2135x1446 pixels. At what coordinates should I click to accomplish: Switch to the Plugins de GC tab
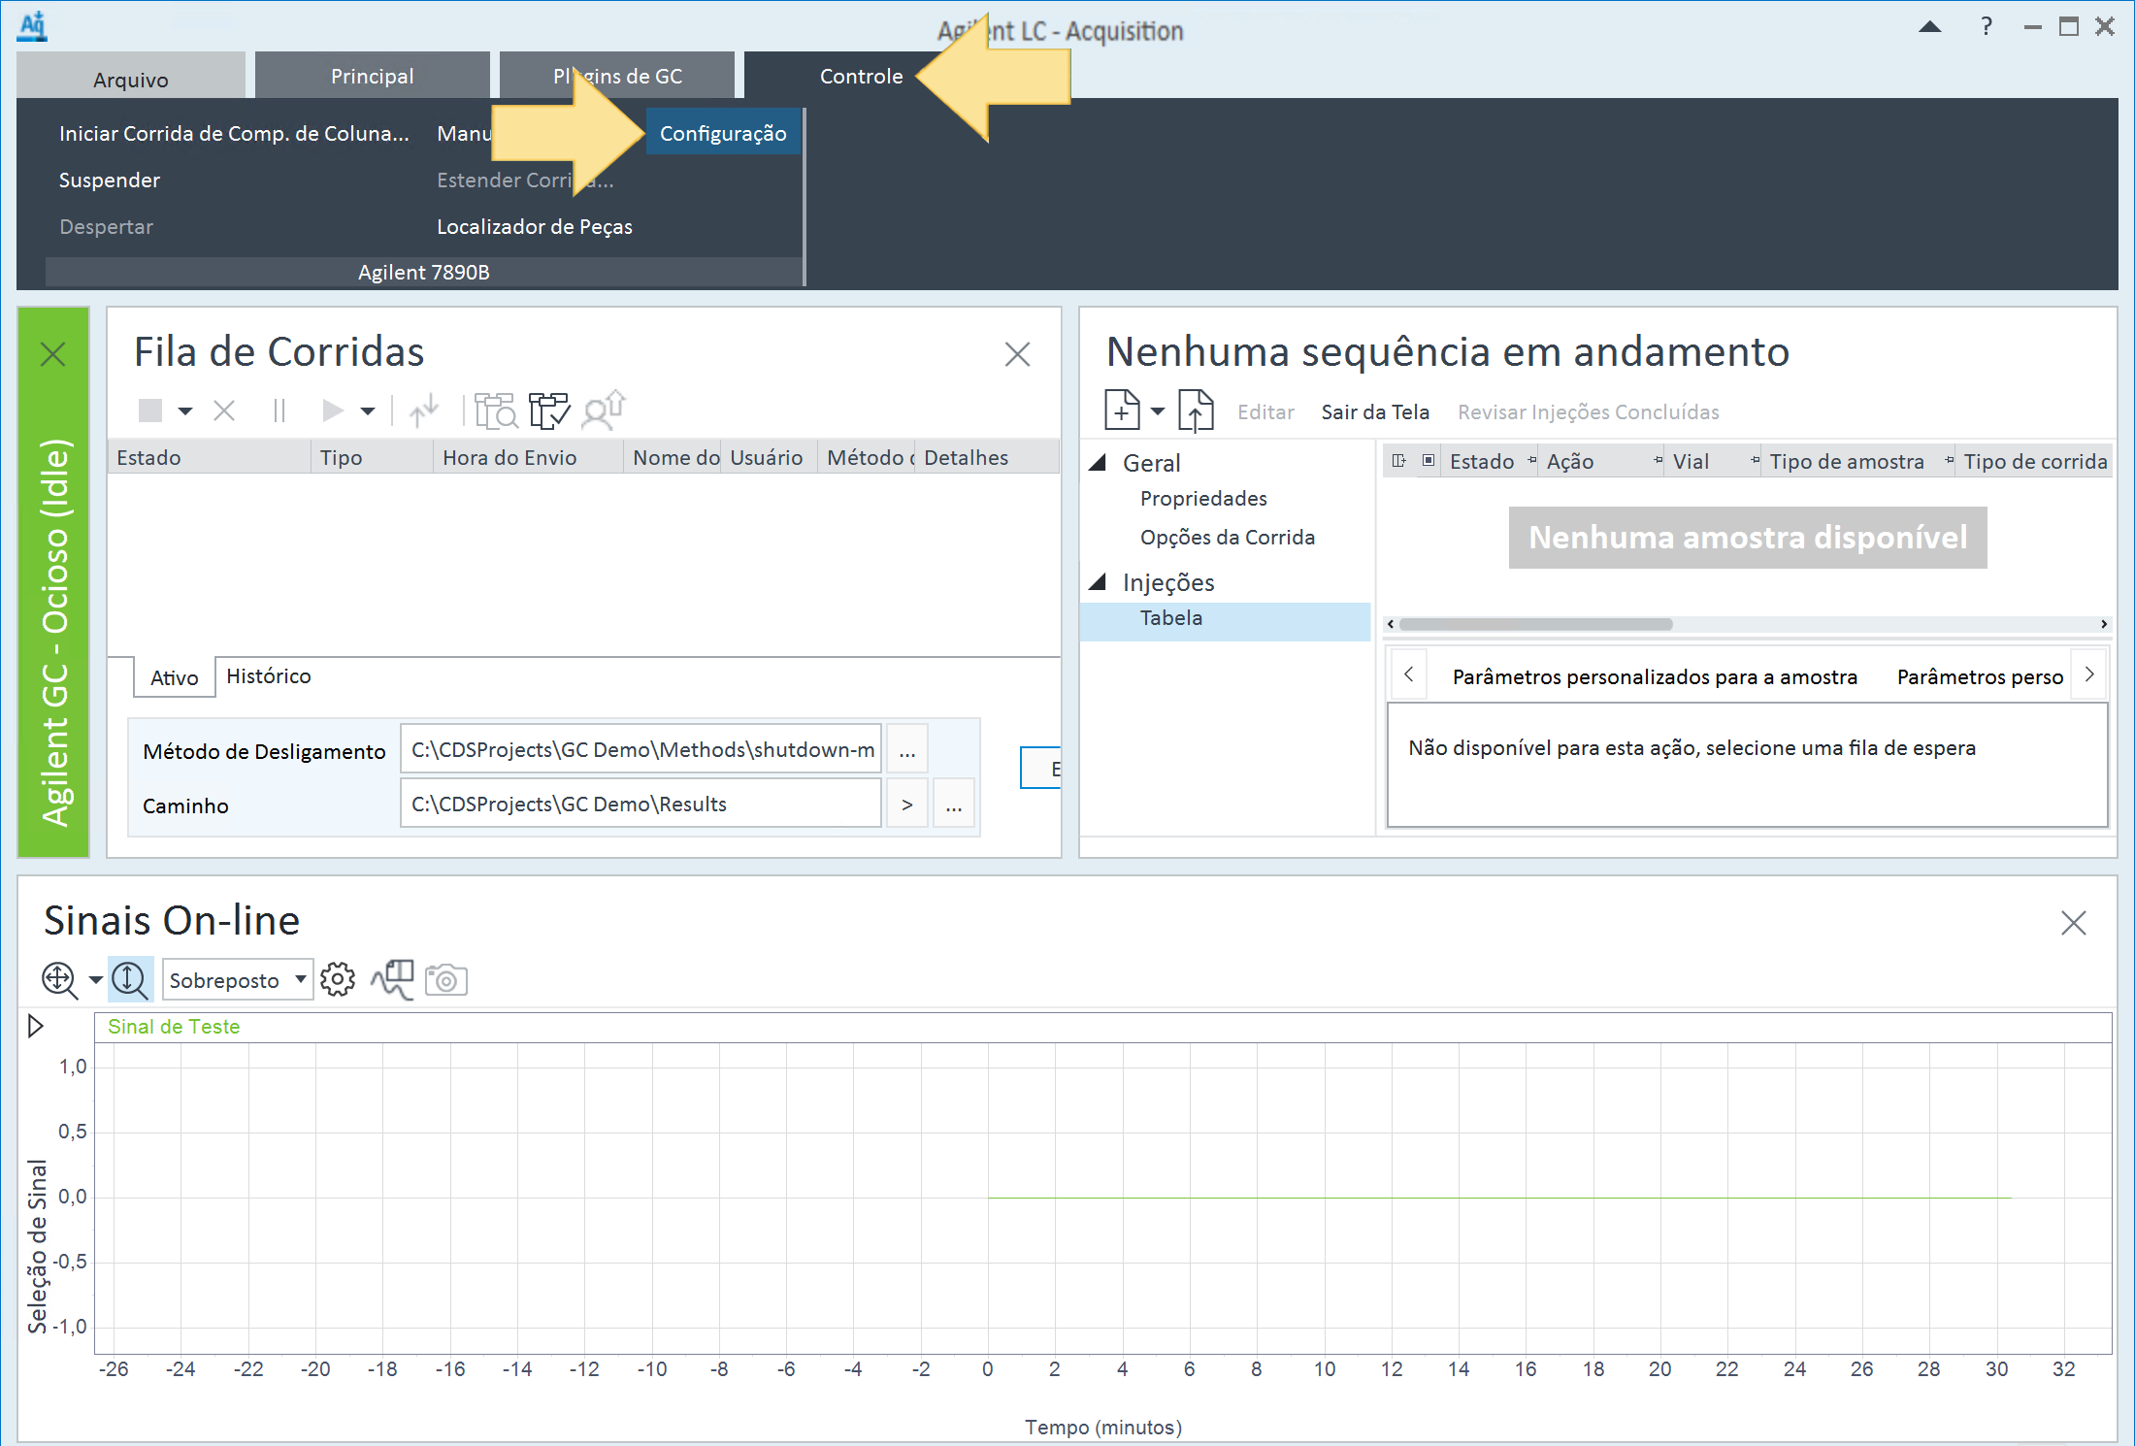[x=618, y=76]
